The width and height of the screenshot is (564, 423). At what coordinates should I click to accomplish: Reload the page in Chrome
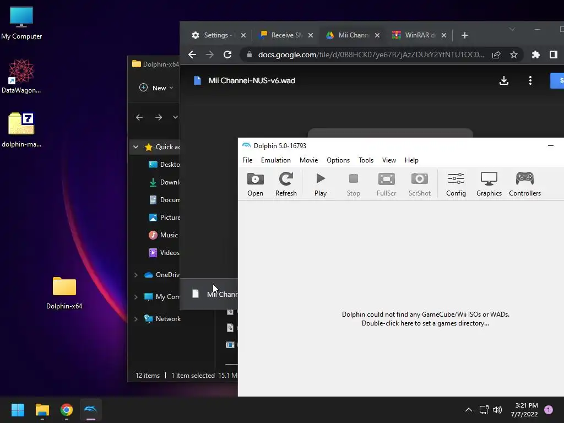click(x=227, y=55)
